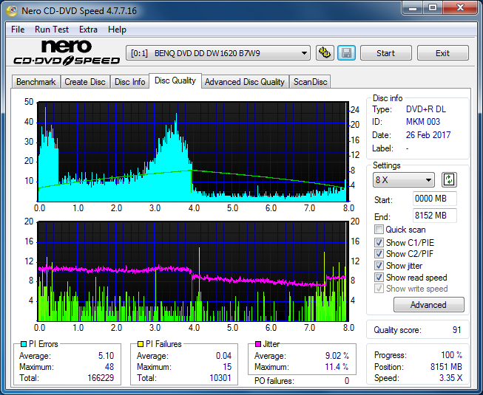The image size is (483, 395).
Task: Switch to the Create Disc tab
Action: click(x=85, y=82)
